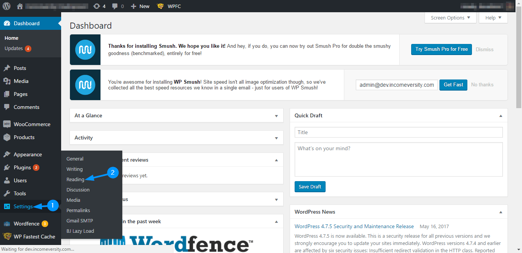Click the Dashboard gauge icon in sidebar
Screen dimensions: 522x253
coord(7,23)
